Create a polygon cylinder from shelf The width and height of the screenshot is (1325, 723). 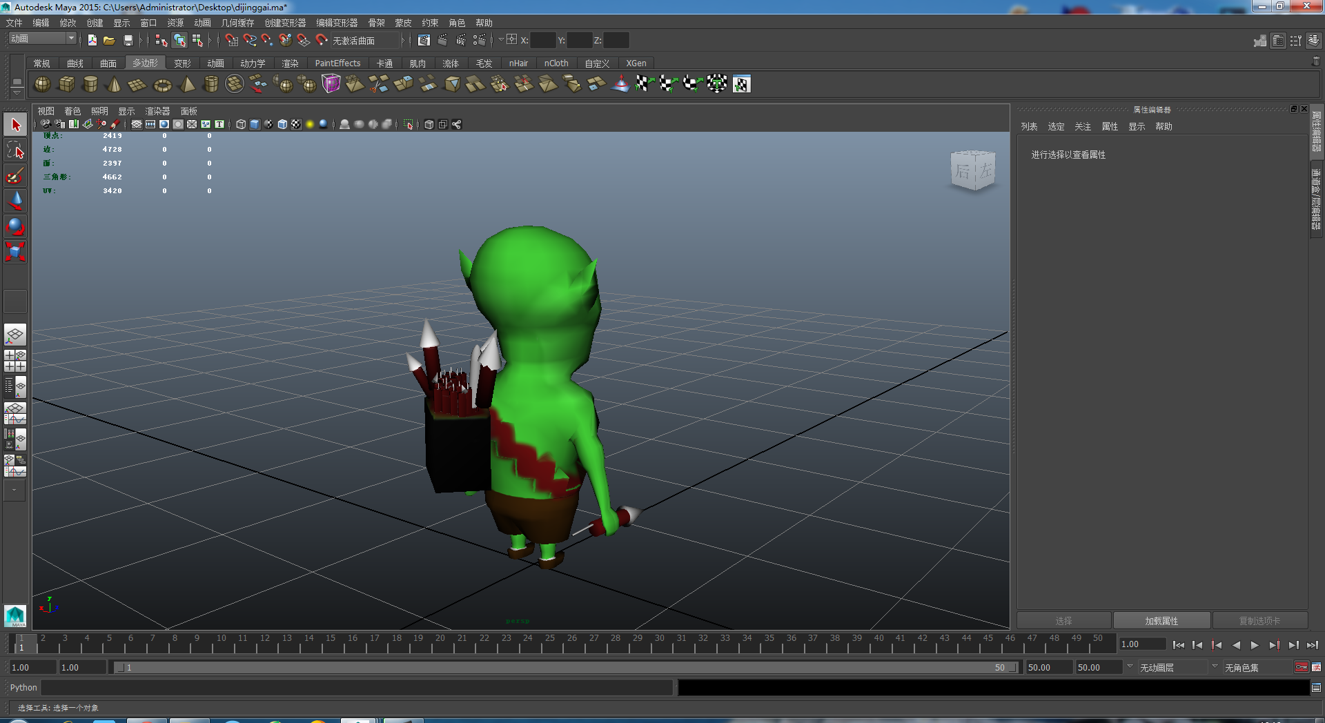[90, 84]
